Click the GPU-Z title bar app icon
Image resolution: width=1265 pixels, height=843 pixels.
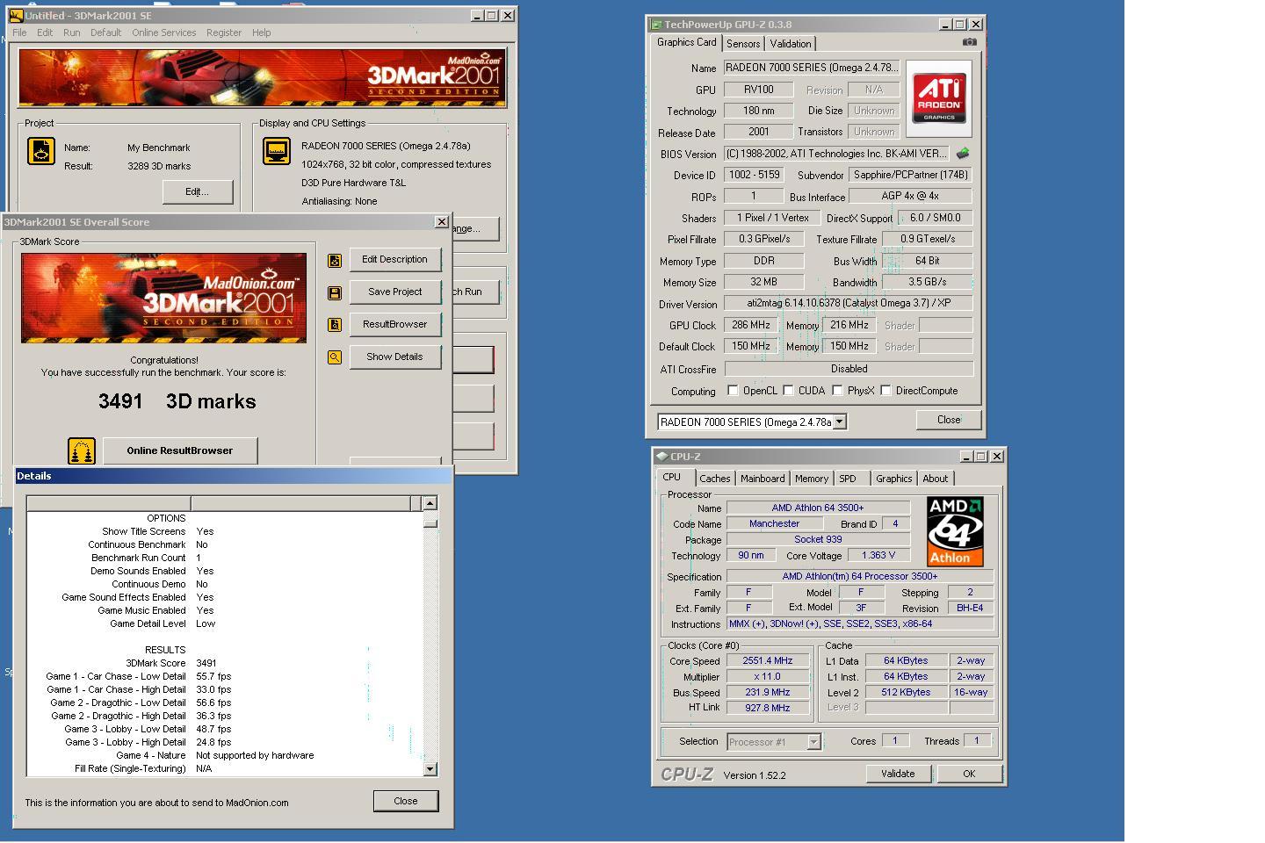pyautogui.click(x=656, y=25)
